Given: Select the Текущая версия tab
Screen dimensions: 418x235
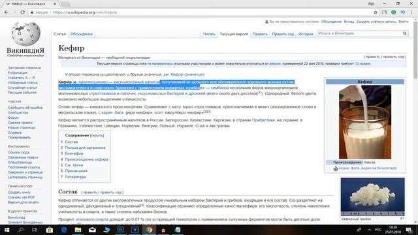Looking at the screenshot, I should [234, 34].
